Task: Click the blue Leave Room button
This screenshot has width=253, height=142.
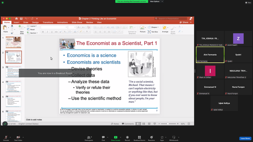Action: 245,138
